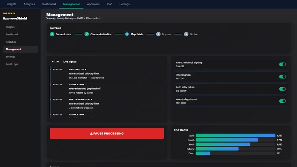
Task: Click 'key-id rotated by owner' text
Action: click(81, 93)
